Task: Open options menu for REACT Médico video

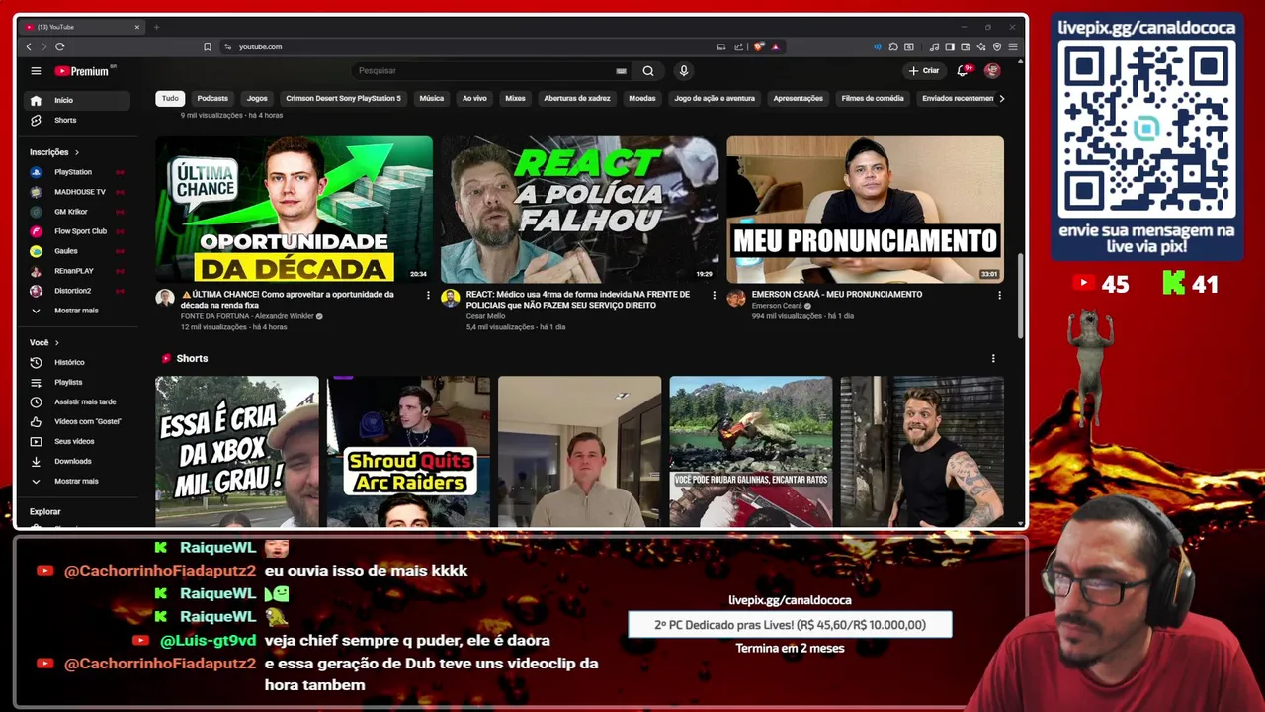Action: point(714,295)
